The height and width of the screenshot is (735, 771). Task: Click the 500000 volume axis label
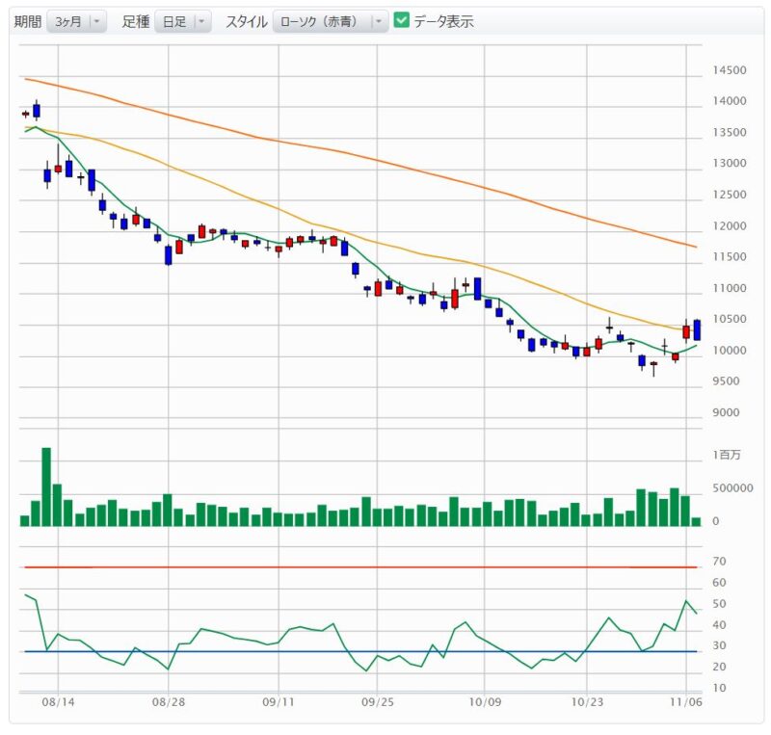pyautogui.click(x=732, y=488)
